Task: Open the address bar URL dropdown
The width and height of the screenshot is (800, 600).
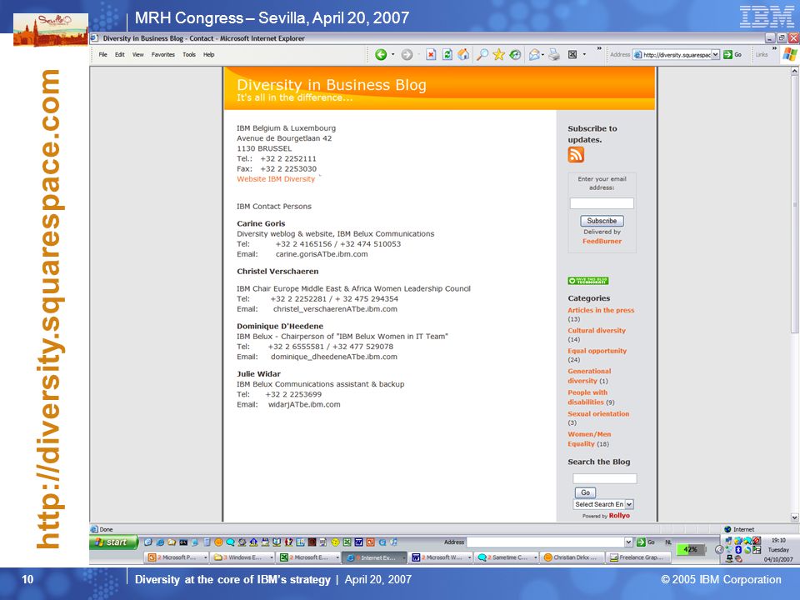Action: (715, 55)
